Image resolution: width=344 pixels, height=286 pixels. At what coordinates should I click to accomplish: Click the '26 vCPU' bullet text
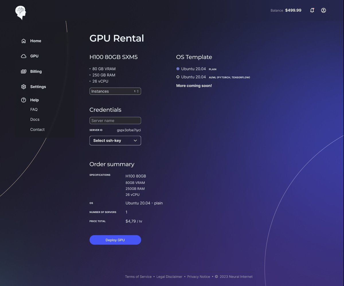coord(100,81)
